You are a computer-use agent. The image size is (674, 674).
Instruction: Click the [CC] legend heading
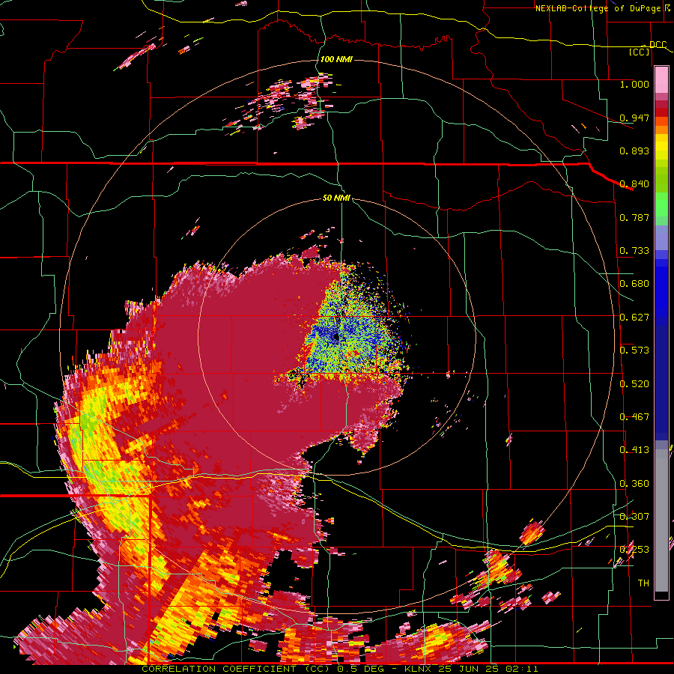(x=640, y=52)
